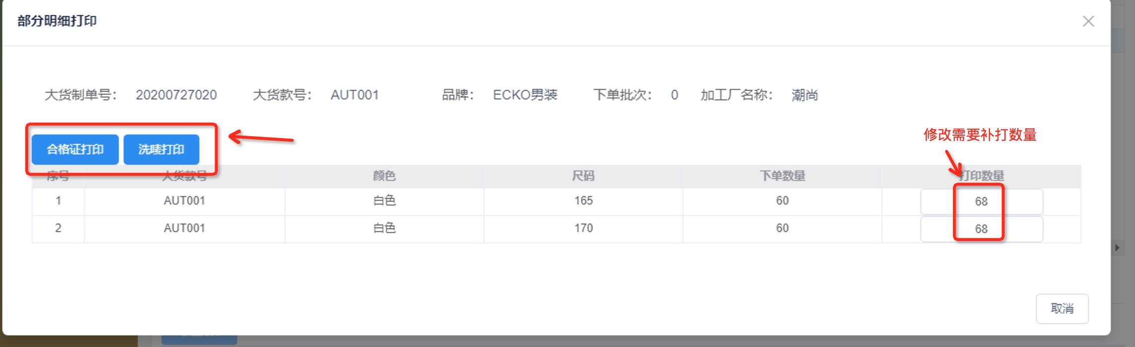Image resolution: width=1135 pixels, height=347 pixels.
Task: Click the size 170 cell
Action: (583, 228)
